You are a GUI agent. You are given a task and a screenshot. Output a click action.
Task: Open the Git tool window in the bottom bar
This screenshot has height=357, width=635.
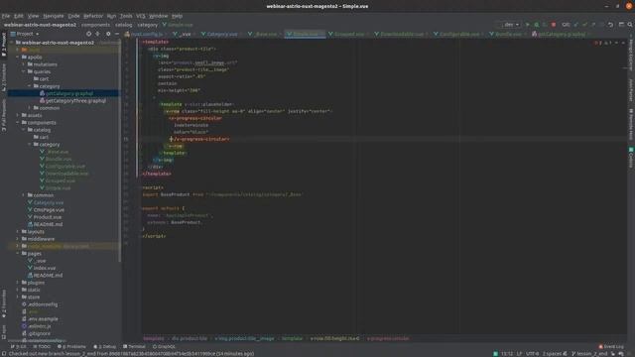tap(19, 347)
